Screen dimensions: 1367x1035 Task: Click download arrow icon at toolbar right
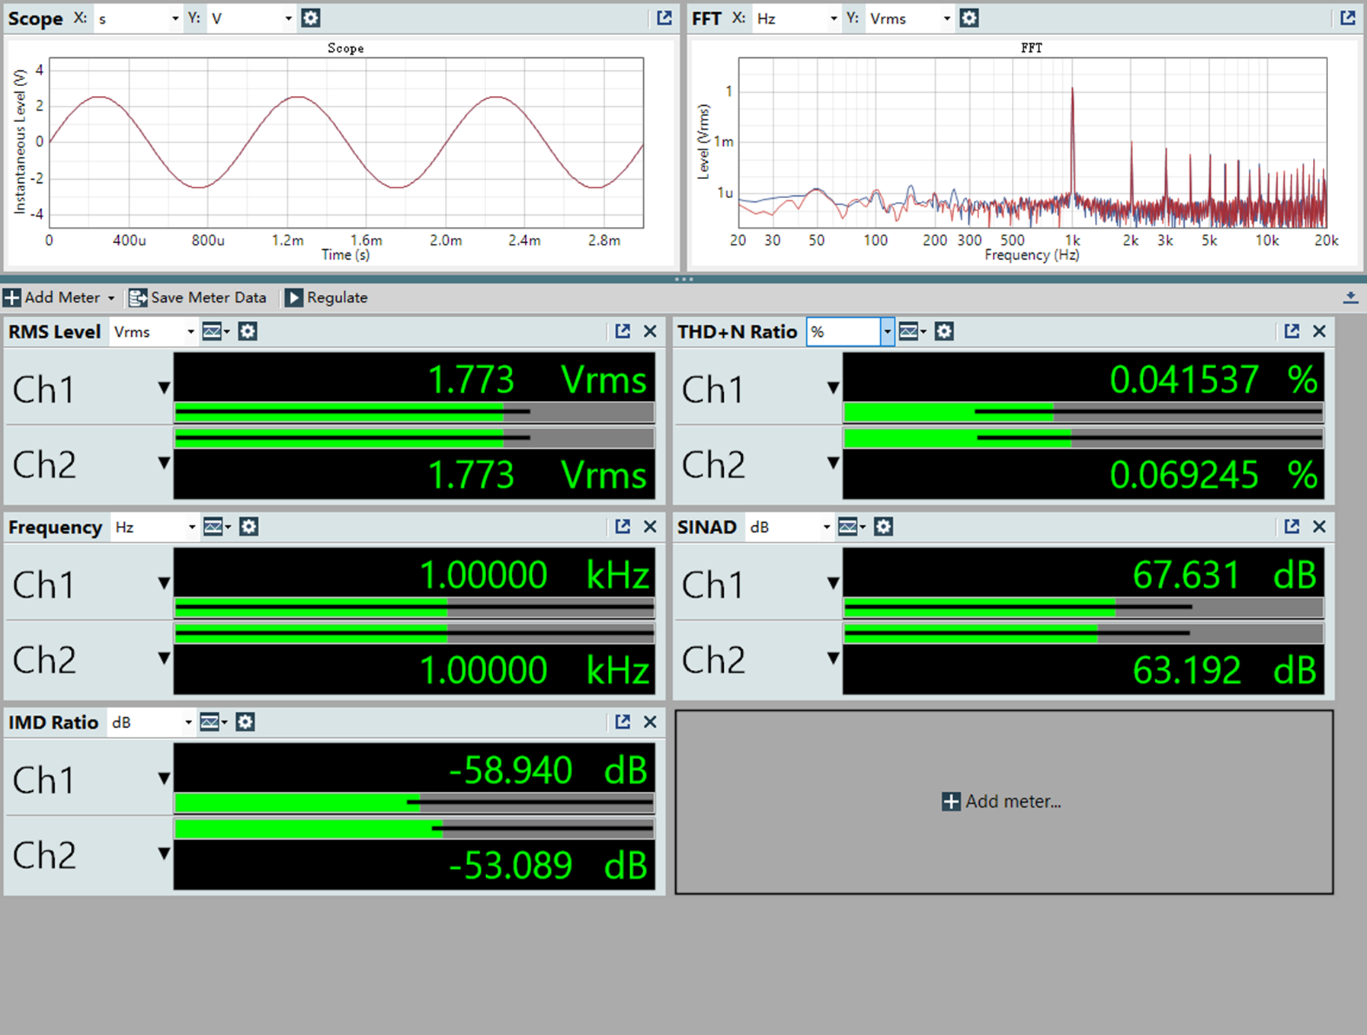tap(1350, 298)
